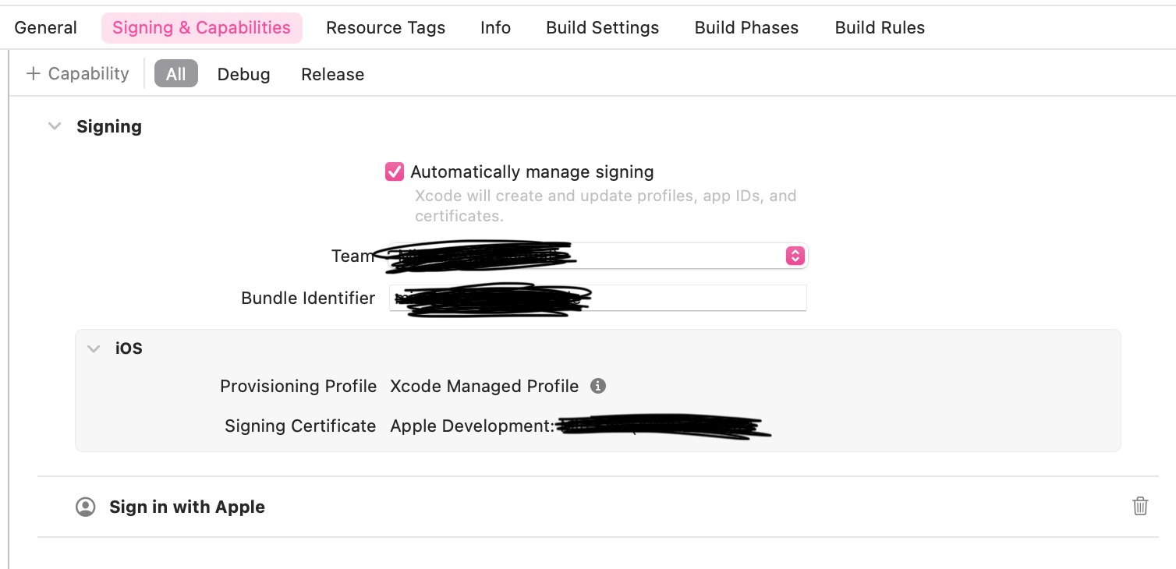
Task: Open the Team dropdown menu
Action: click(x=795, y=256)
